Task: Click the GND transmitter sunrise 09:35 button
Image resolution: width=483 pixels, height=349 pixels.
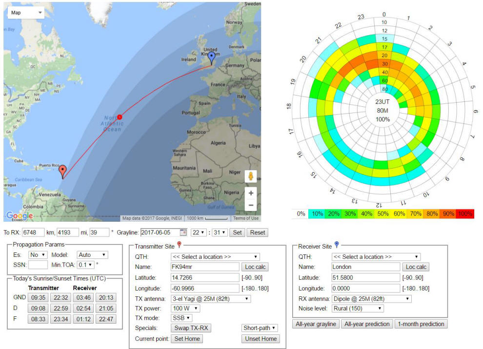Action: click(x=37, y=297)
